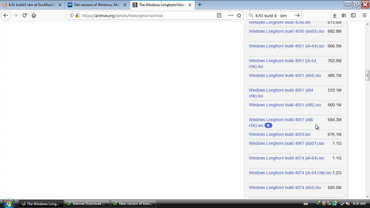Download Longhorn build 4051 (x64 chk).iso
The width and height of the screenshot is (370, 208).
[281, 93]
